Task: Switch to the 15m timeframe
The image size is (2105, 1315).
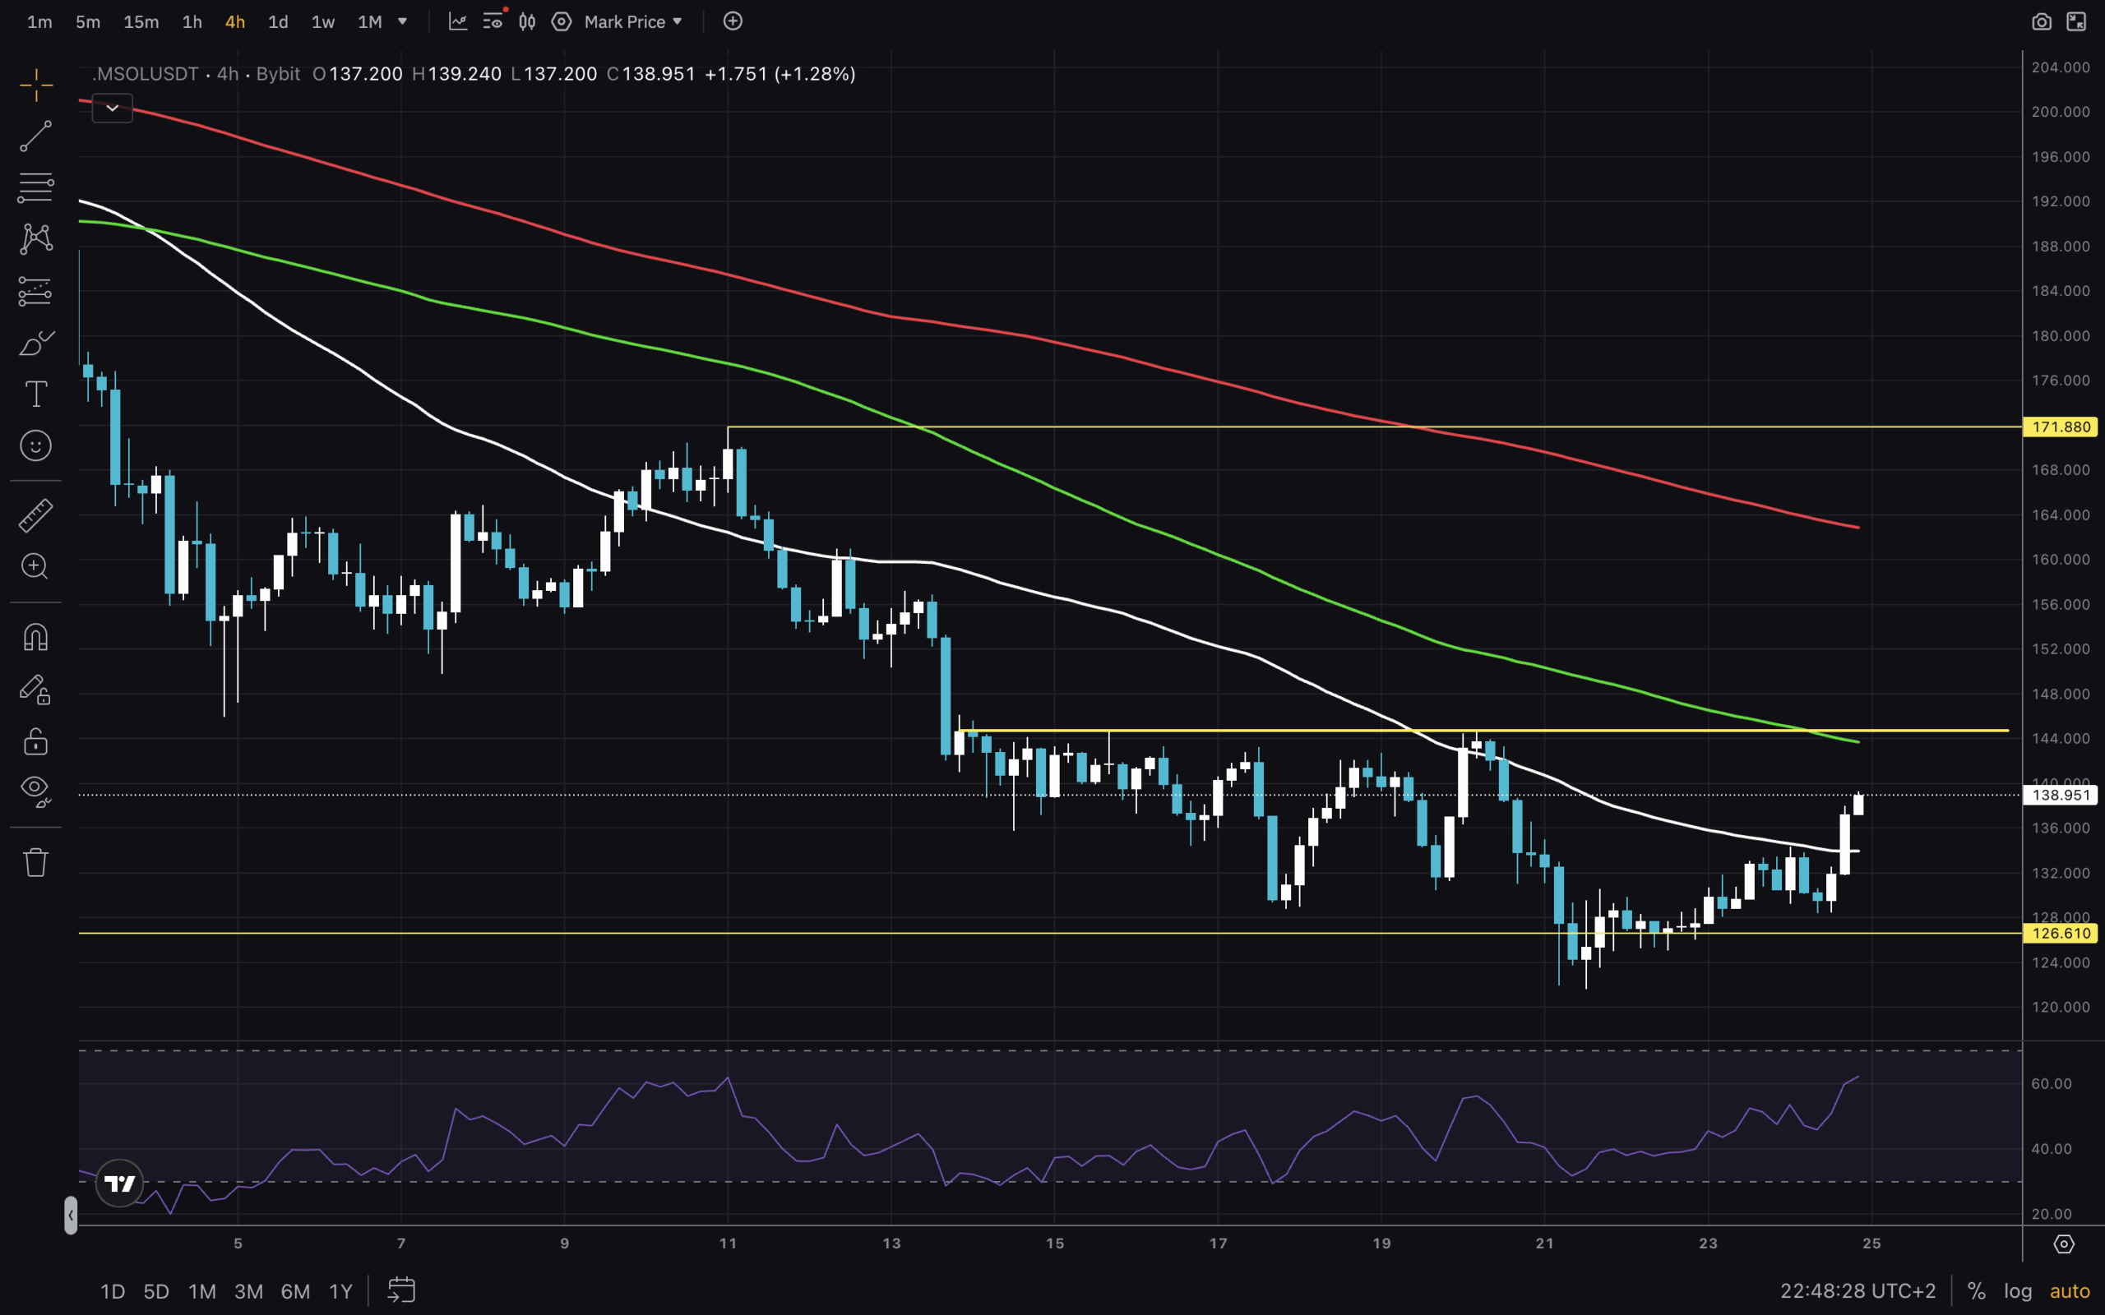Action: (141, 21)
